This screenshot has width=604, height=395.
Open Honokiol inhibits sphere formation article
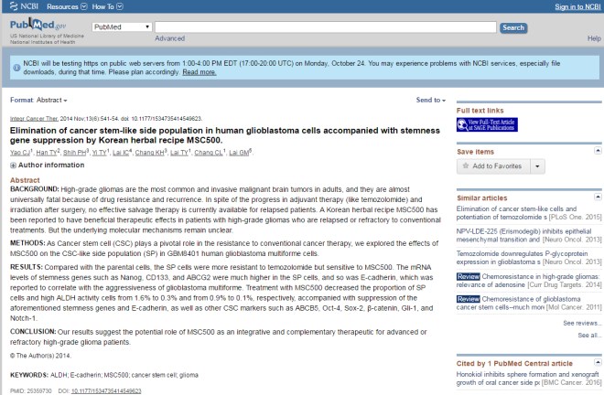click(529, 379)
